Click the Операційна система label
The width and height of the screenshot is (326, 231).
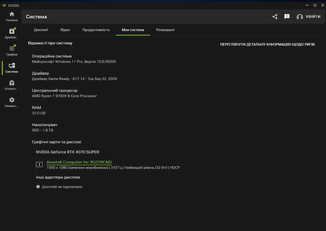click(x=52, y=56)
